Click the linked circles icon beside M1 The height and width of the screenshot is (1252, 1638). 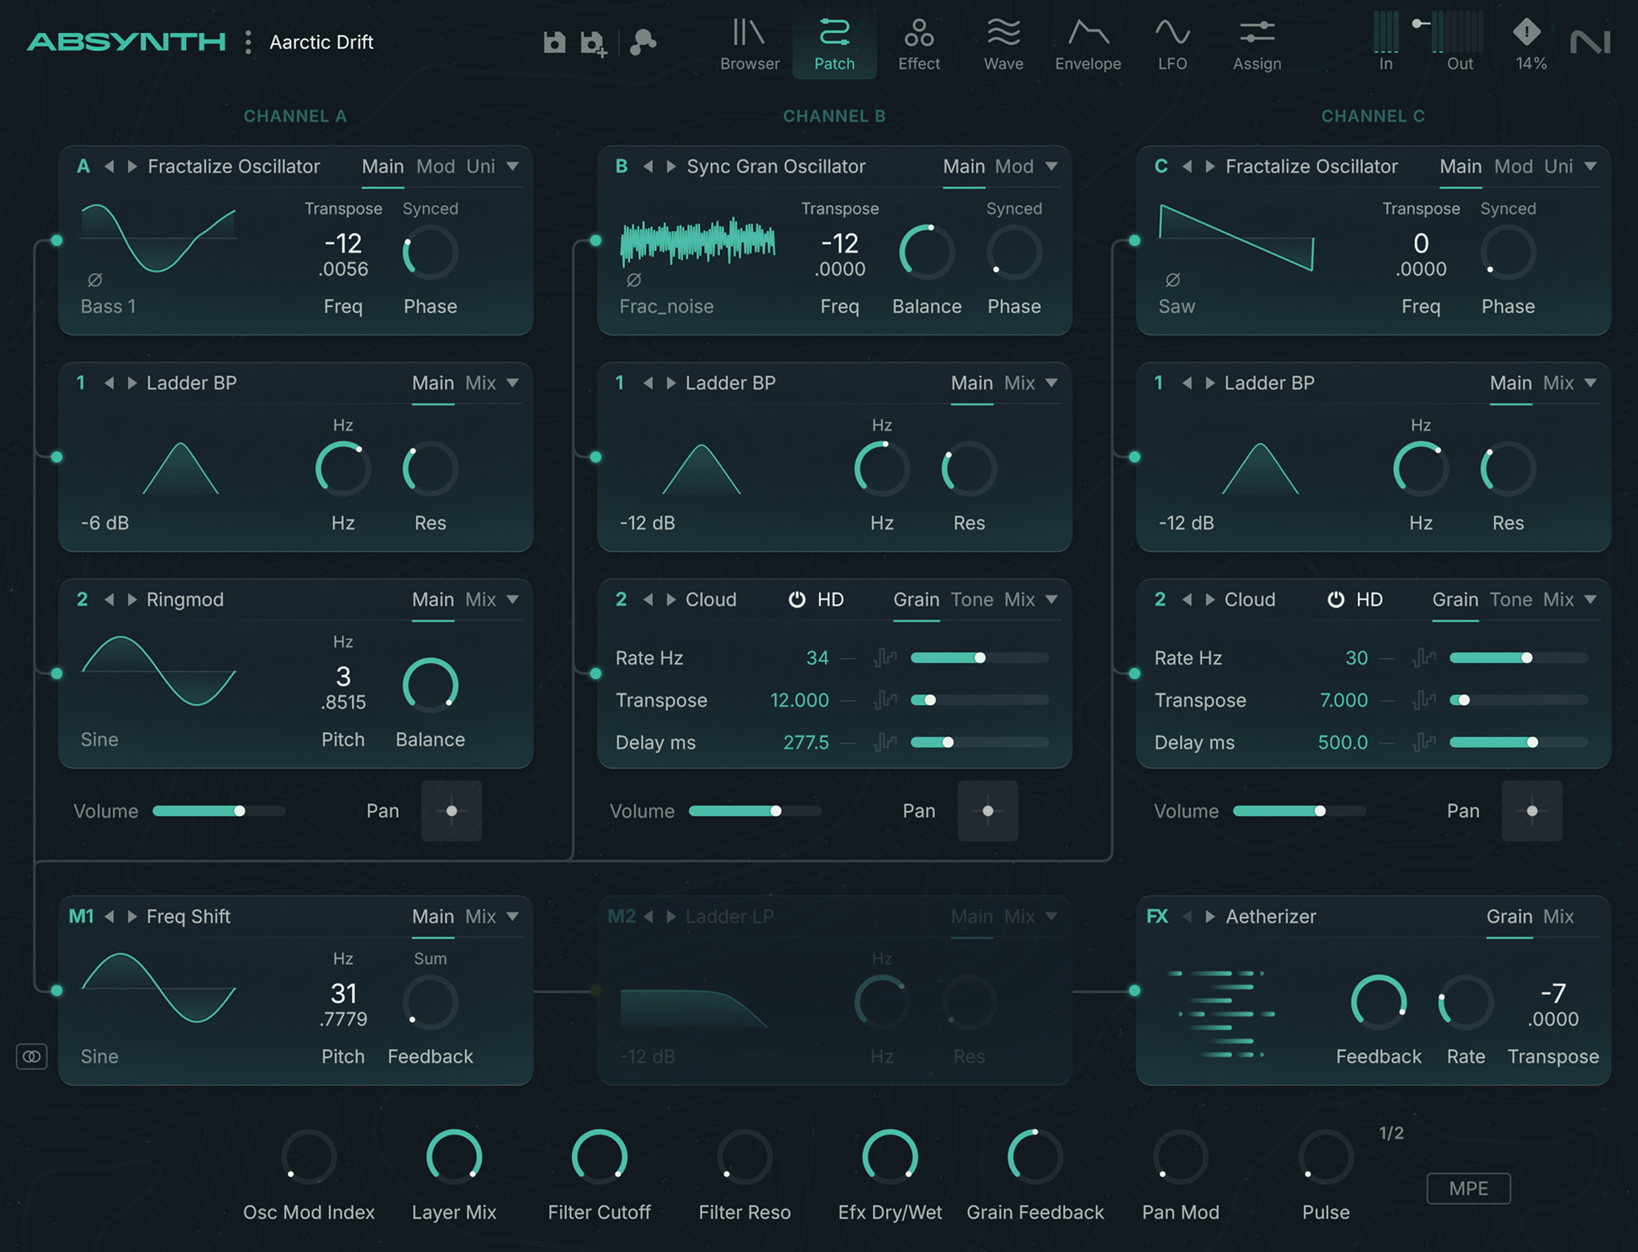32,1056
